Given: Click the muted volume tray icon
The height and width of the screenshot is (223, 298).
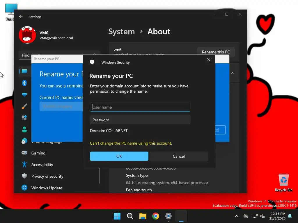Looking at the screenshot, I should (x=263, y=216).
